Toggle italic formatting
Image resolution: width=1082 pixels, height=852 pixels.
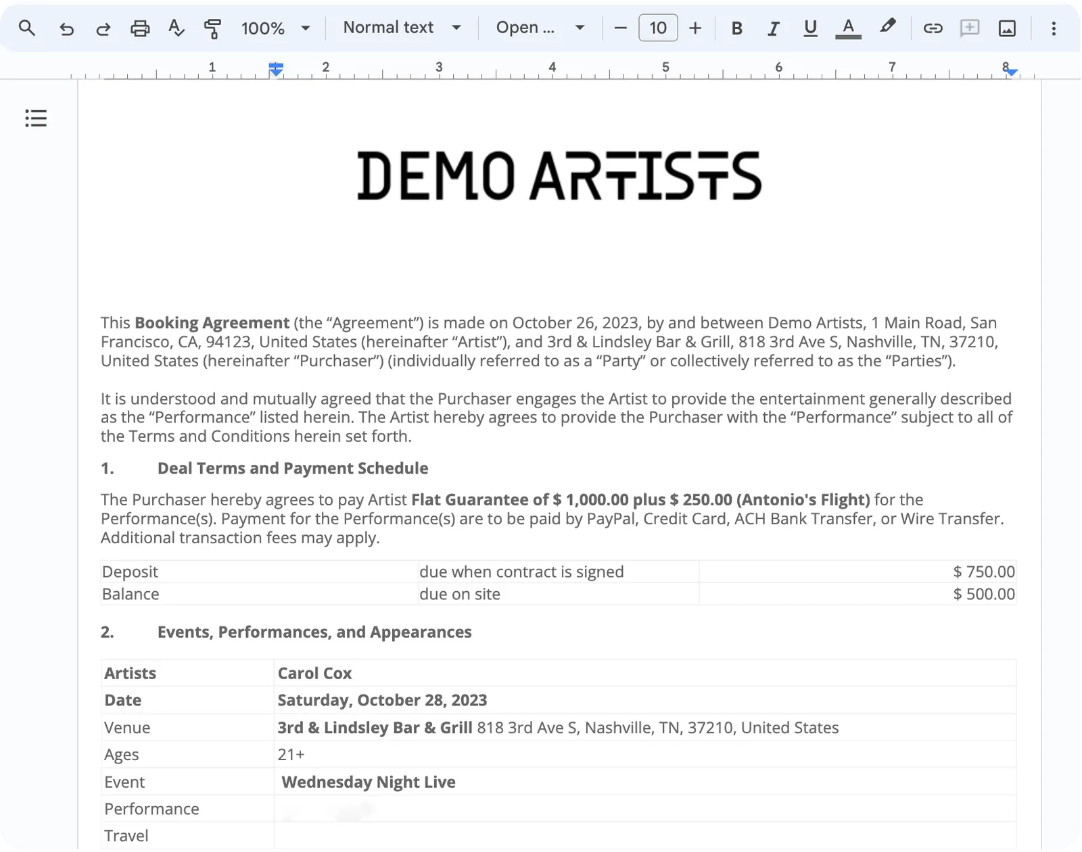click(x=774, y=28)
